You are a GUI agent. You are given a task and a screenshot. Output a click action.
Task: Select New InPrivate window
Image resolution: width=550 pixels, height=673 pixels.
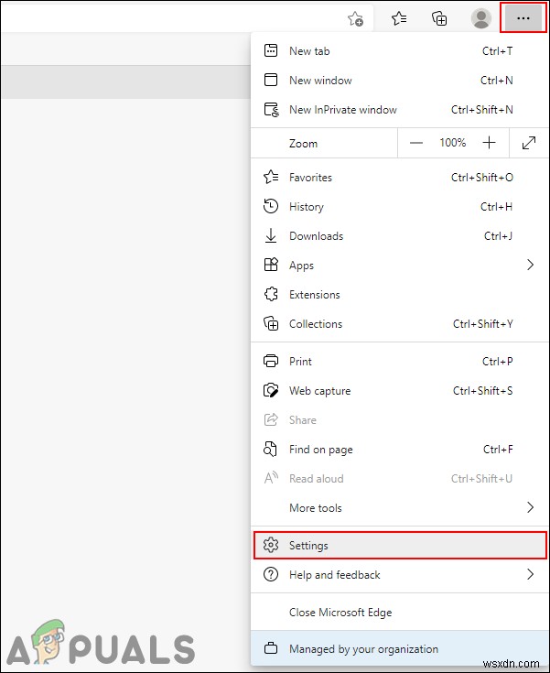(342, 110)
